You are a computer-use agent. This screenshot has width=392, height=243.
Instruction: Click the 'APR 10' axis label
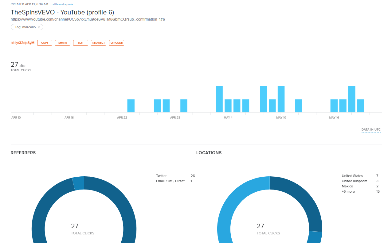(x=16, y=118)
